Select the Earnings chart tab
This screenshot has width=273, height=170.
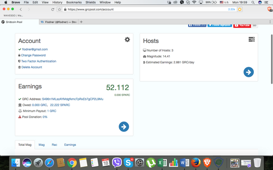[x=70, y=145]
